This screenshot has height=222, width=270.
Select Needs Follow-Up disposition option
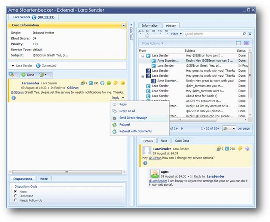[x=15, y=201]
